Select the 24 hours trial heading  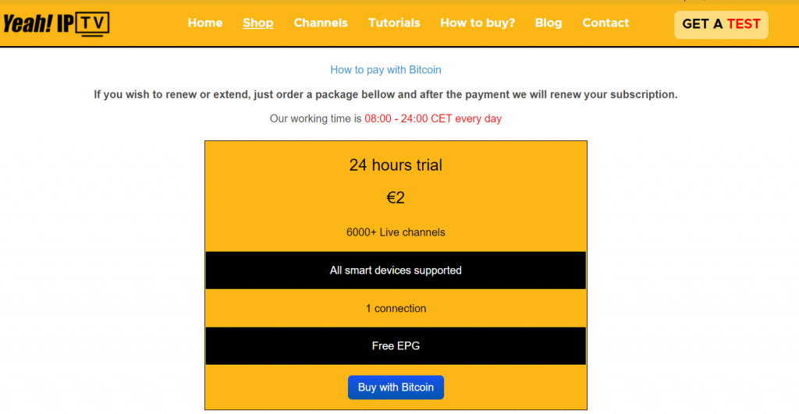[396, 165]
